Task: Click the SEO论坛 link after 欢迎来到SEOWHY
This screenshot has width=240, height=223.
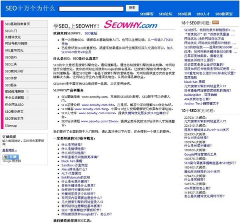Action: pos(91,33)
